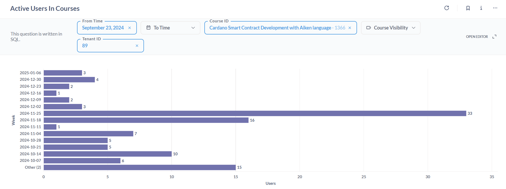Open the three-dot more options menu
This screenshot has width=506, height=189.
click(495, 8)
